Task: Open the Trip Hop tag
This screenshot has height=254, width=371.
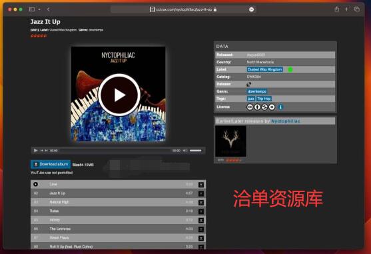Action: 264,99
